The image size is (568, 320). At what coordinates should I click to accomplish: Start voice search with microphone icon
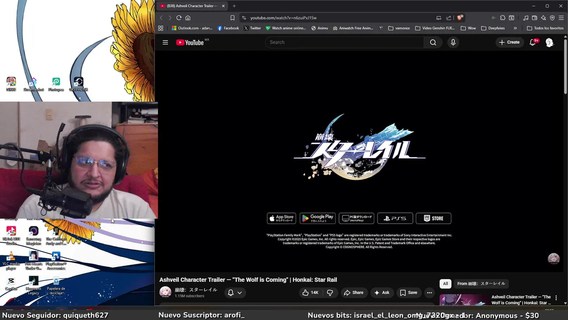453,42
